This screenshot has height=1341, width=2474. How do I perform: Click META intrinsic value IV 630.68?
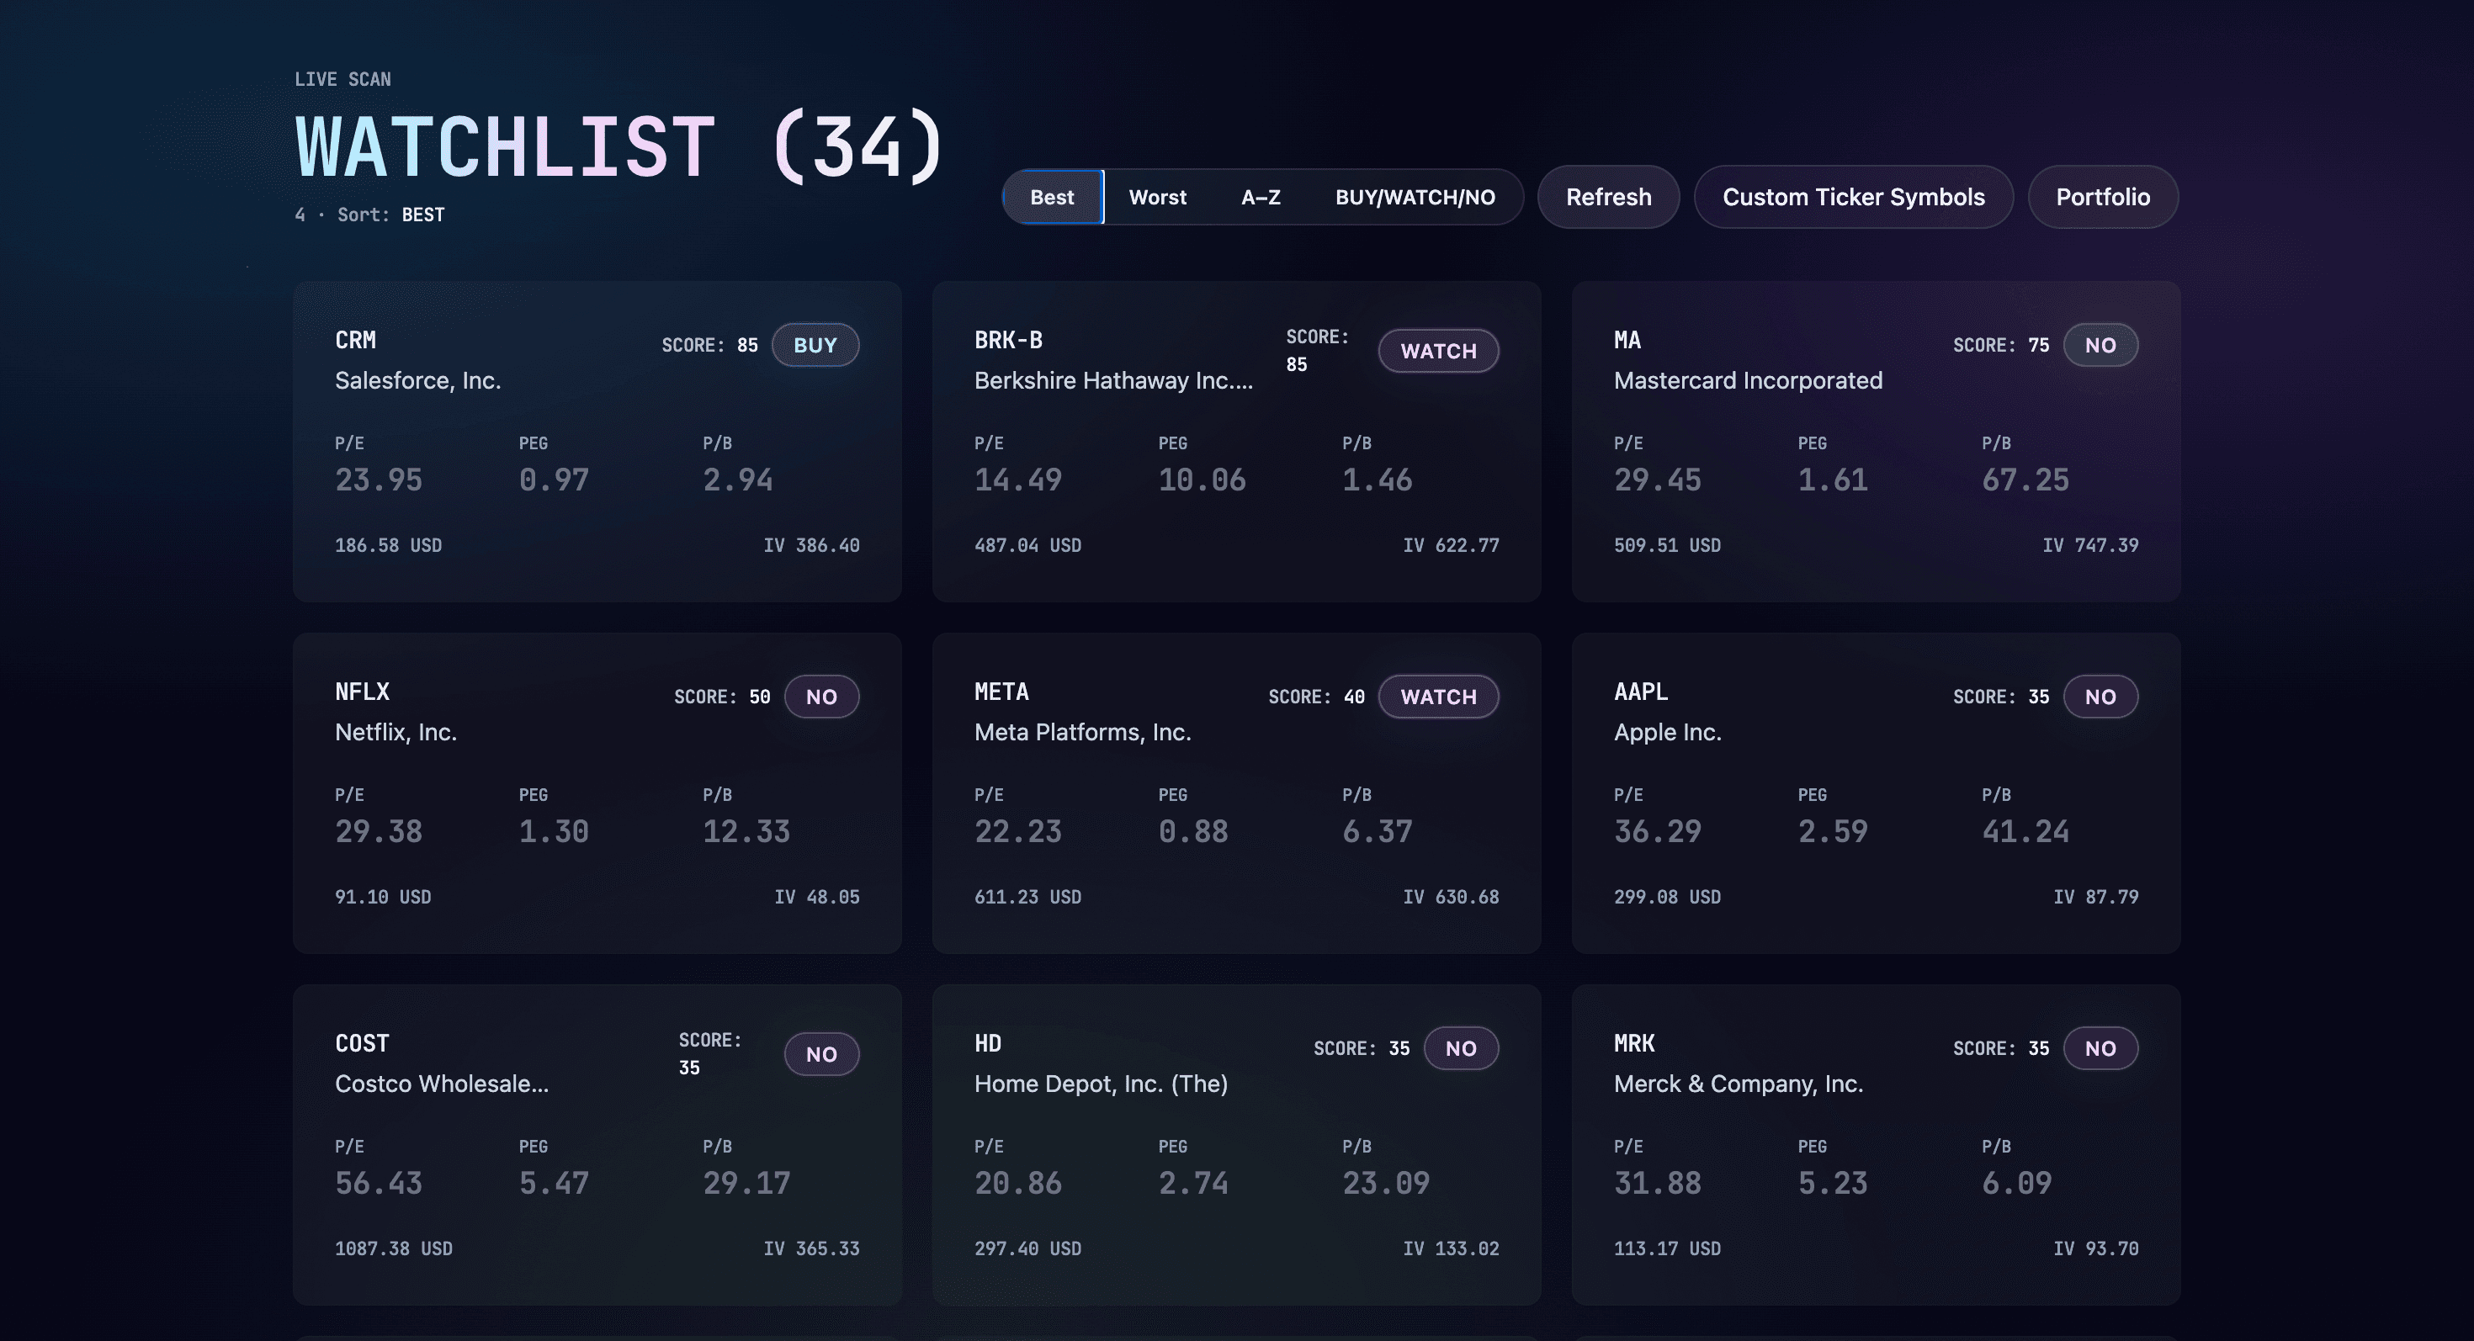[1452, 897]
